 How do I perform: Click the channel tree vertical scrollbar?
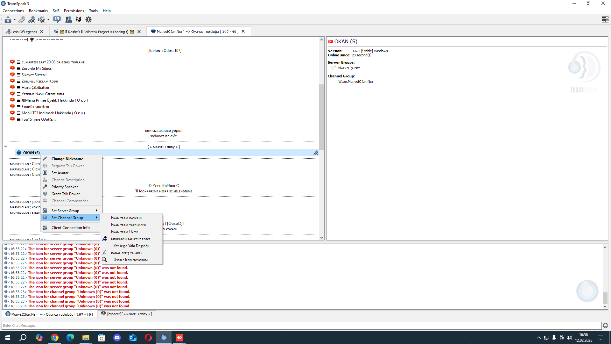(321, 117)
